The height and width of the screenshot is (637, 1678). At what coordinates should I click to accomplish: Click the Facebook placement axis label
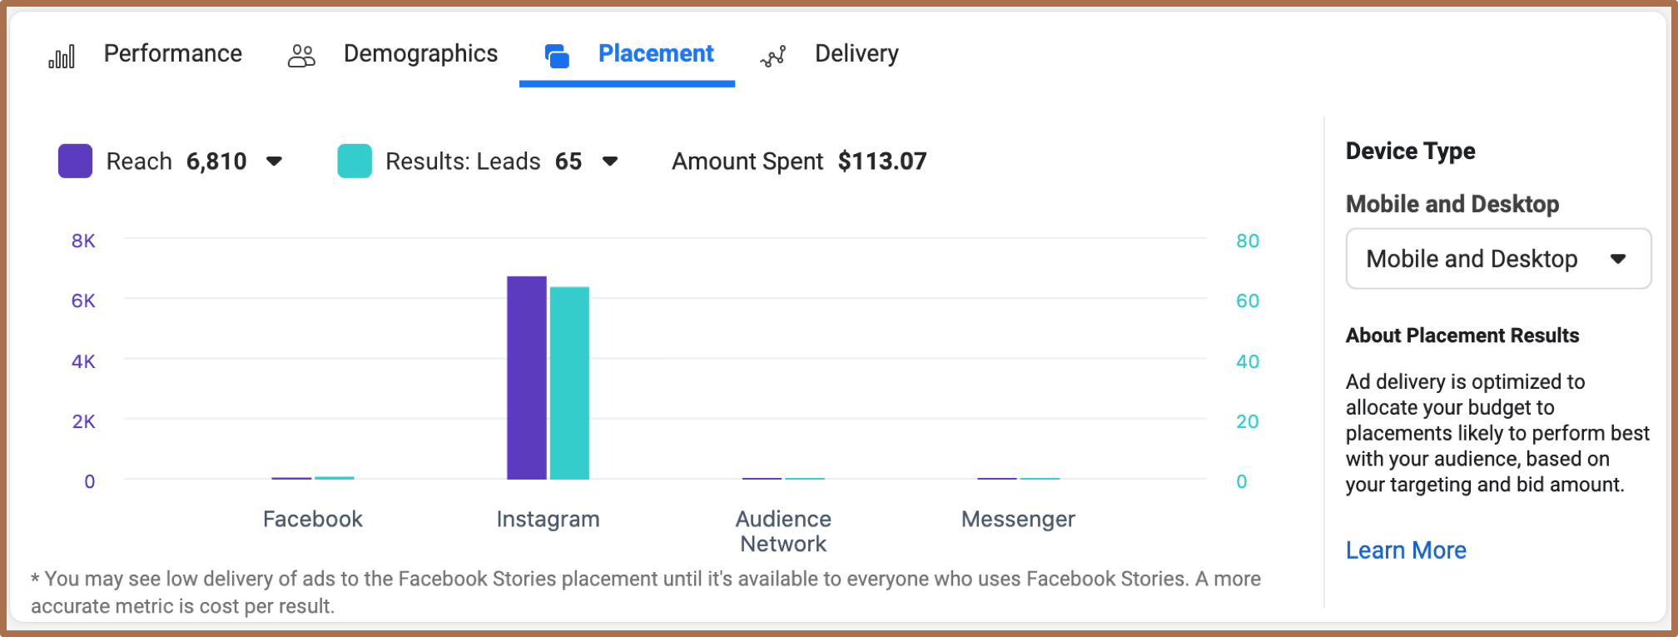coord(313,520)
